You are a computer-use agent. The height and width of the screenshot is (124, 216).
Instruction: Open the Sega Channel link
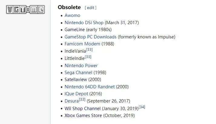78,73
